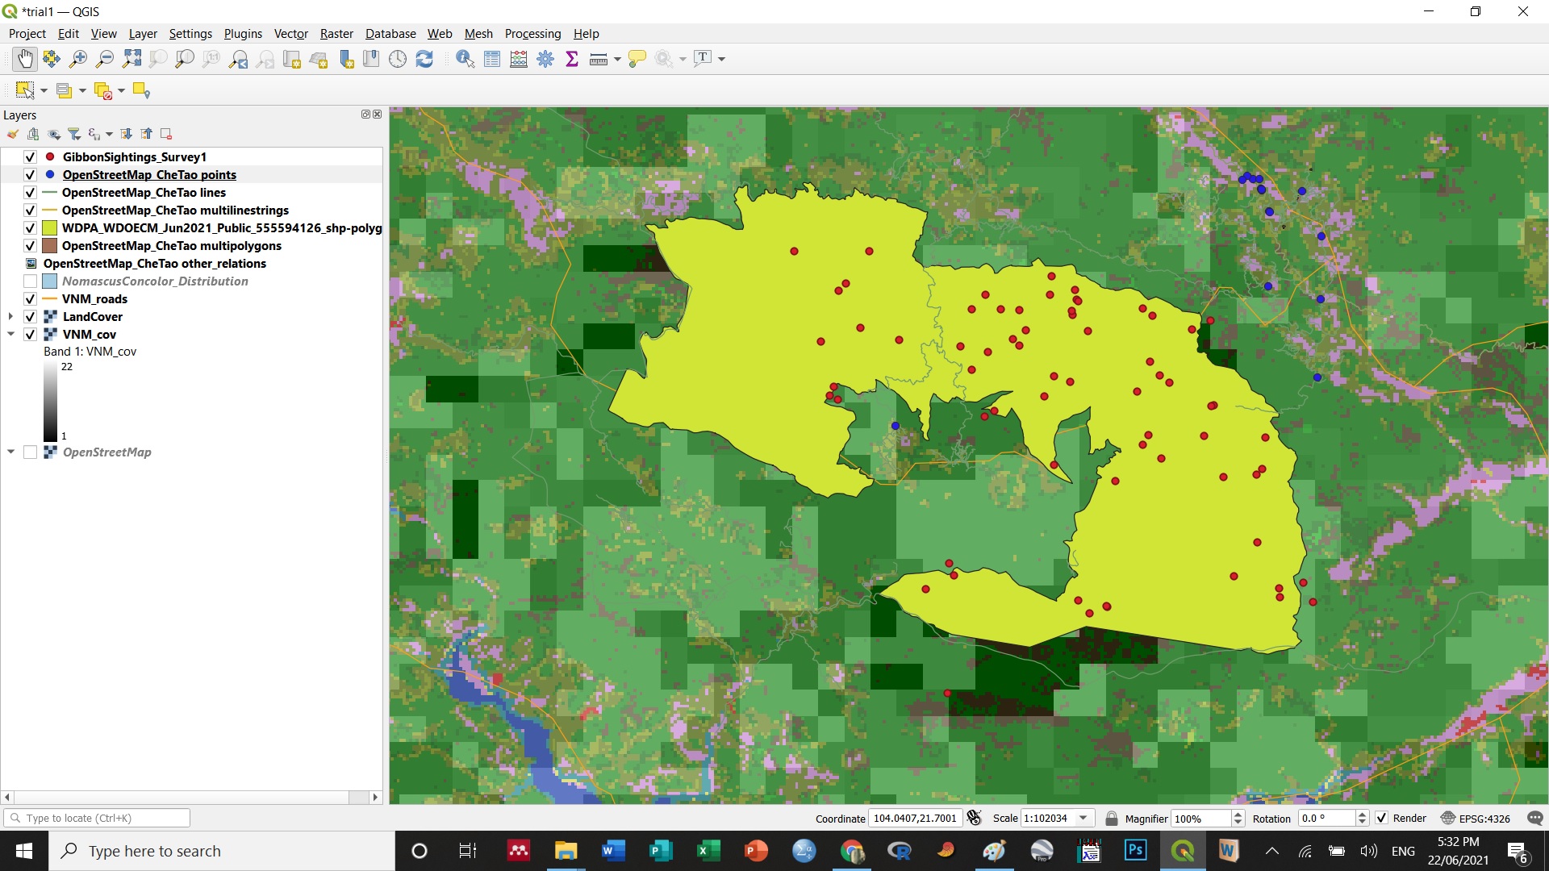Toggle the Render checkbox in status bar
Viewport: 1549px width, 871px height.
click(x=1382, y=819)
